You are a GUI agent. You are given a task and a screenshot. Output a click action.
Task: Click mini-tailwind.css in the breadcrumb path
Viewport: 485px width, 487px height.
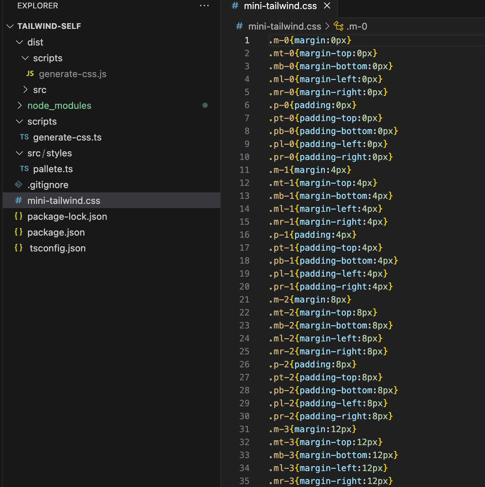click(x=284, y=26)
